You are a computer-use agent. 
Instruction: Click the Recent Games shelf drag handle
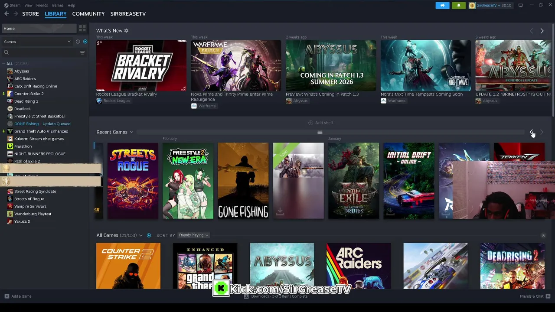tap(320, 133)
